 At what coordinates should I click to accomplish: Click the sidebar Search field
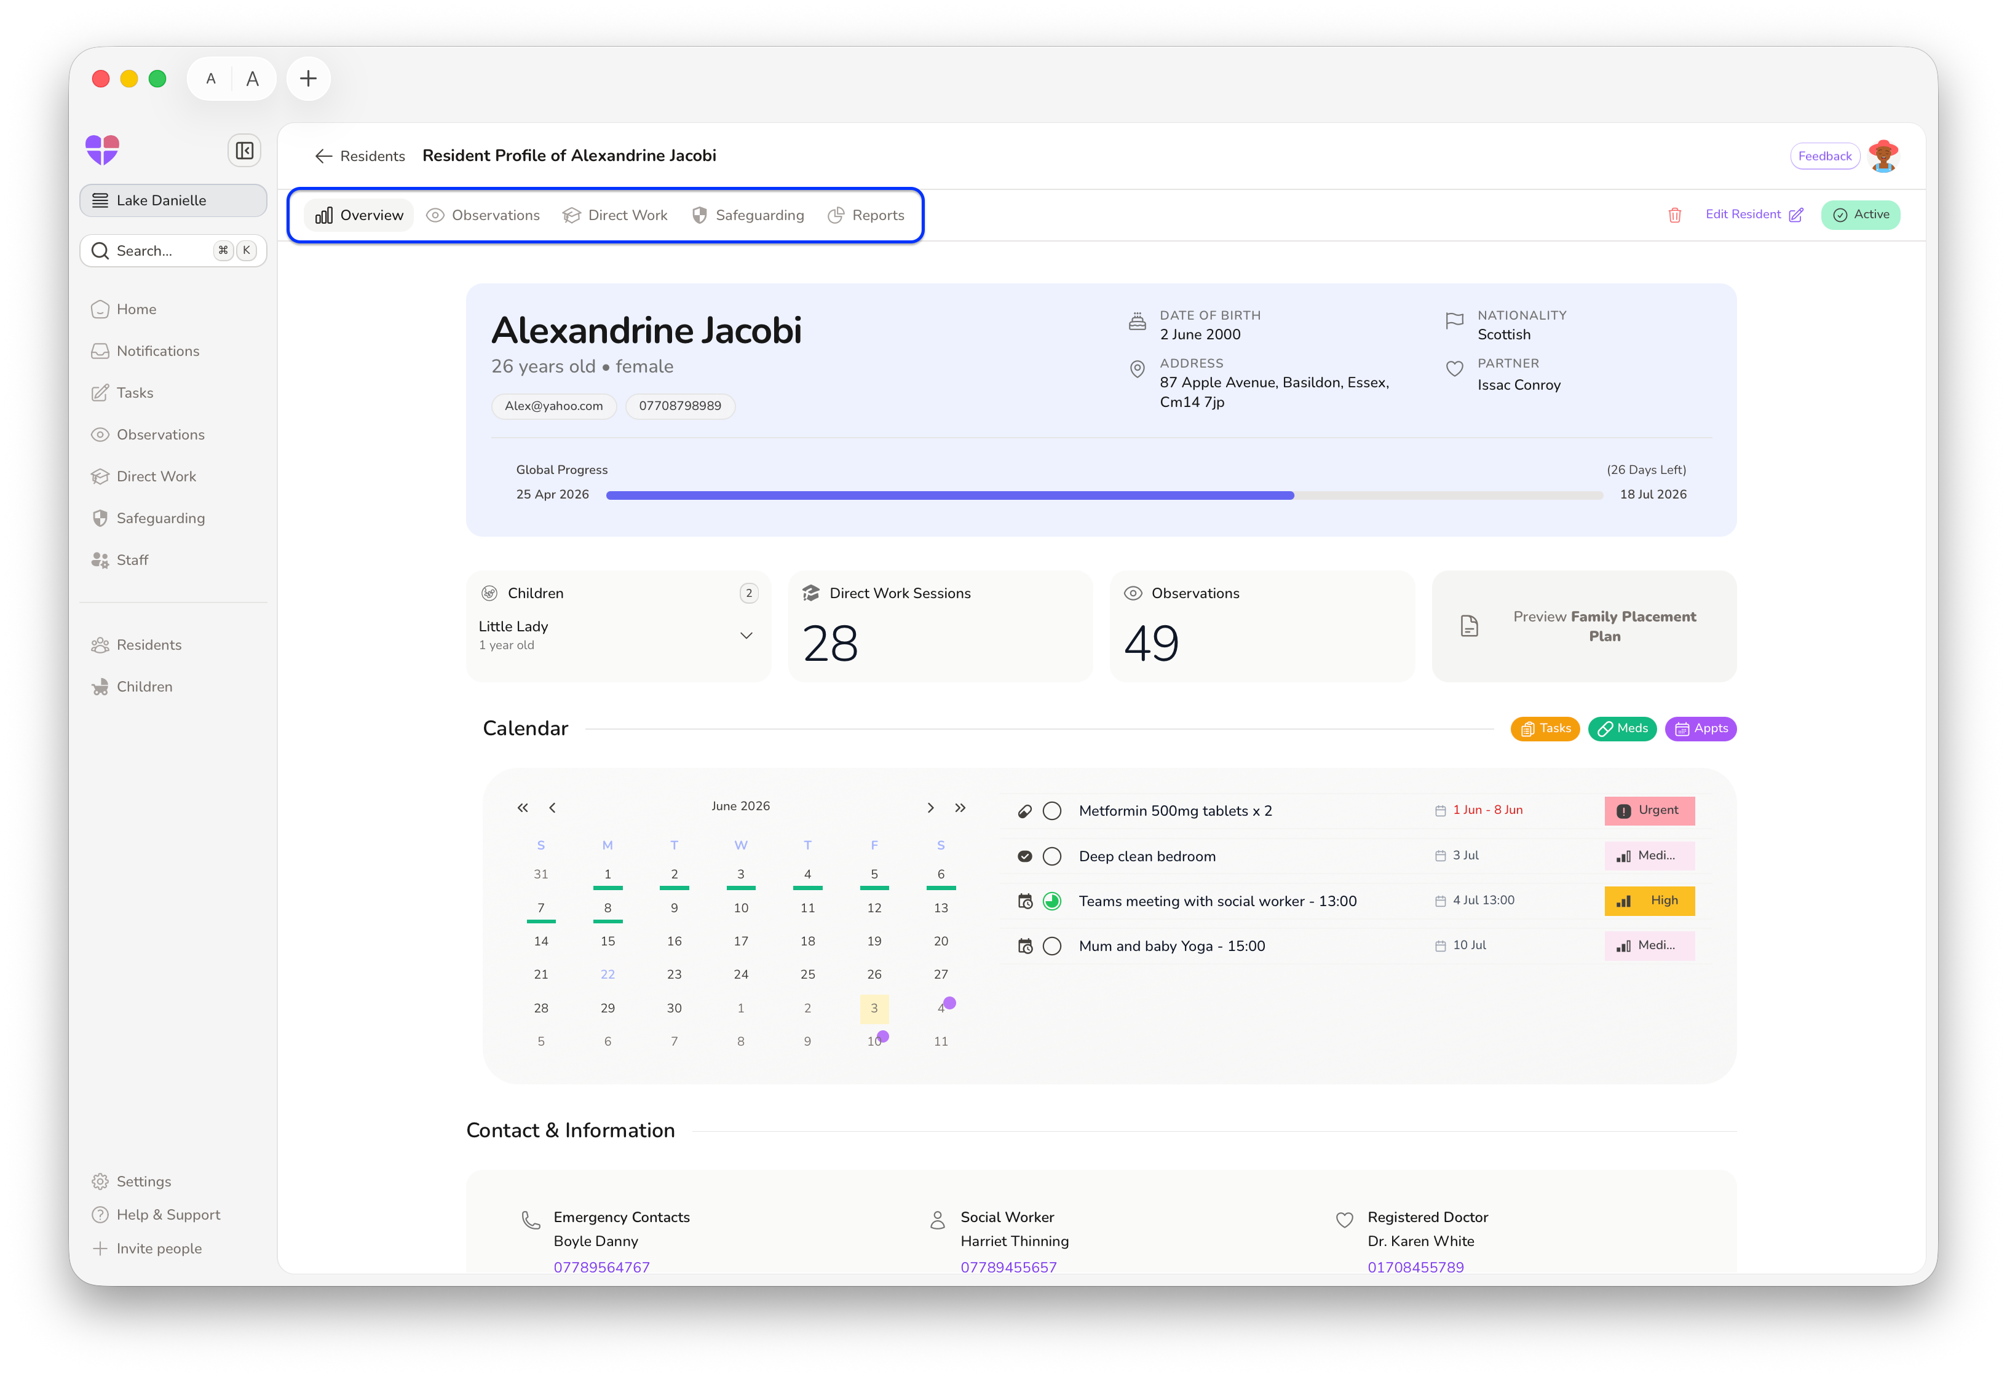tap(173, 251)
